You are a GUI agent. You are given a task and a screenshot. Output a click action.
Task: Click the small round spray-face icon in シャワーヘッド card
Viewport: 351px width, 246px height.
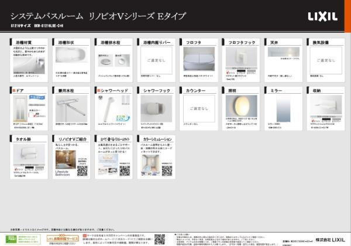pos(101,97)
